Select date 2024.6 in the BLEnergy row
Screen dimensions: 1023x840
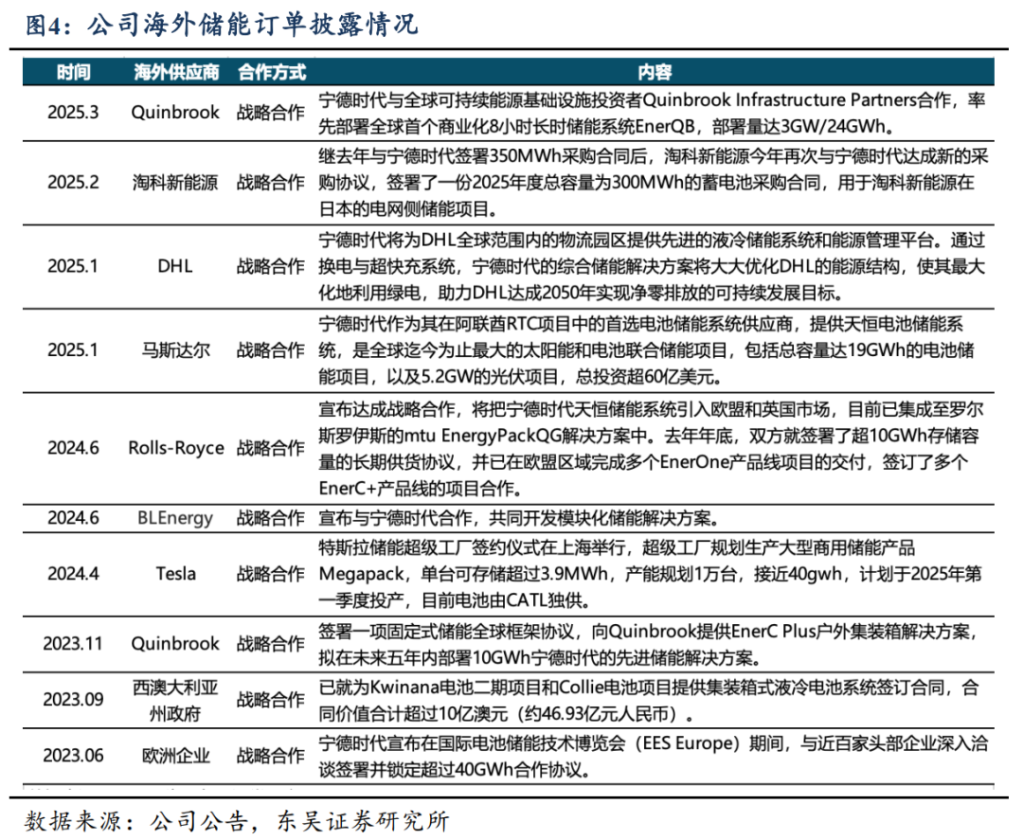pos(73,518)
